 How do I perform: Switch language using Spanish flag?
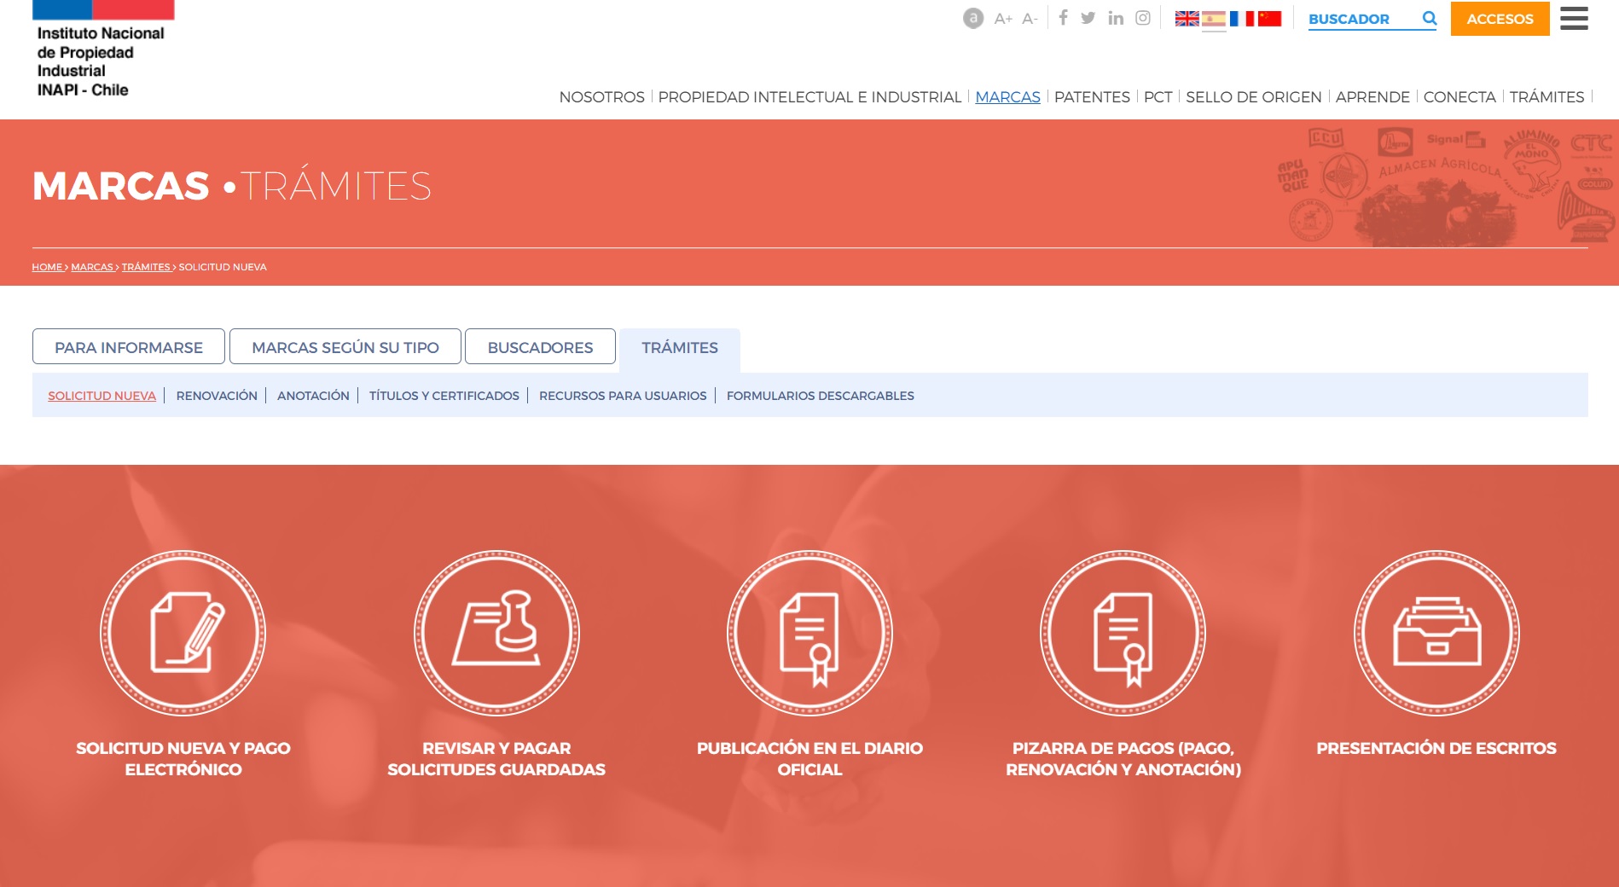point(1214,19)
